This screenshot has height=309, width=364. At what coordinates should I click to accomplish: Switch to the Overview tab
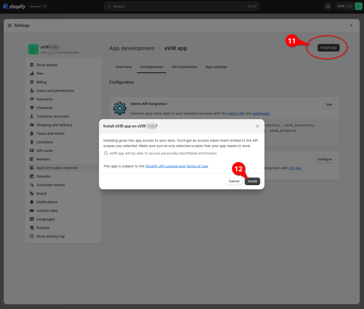(x=123, y=67)
